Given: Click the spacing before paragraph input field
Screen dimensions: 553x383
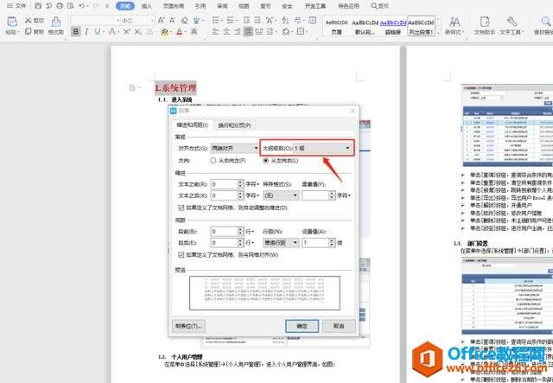Looking at the screenshot, I should click(224, 231).
